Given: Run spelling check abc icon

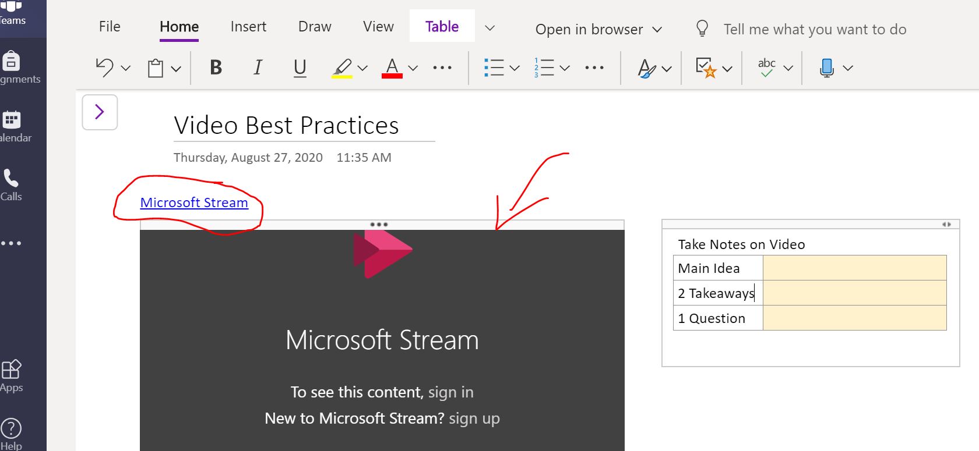Looking at the screenshot, I should (766, 68).
